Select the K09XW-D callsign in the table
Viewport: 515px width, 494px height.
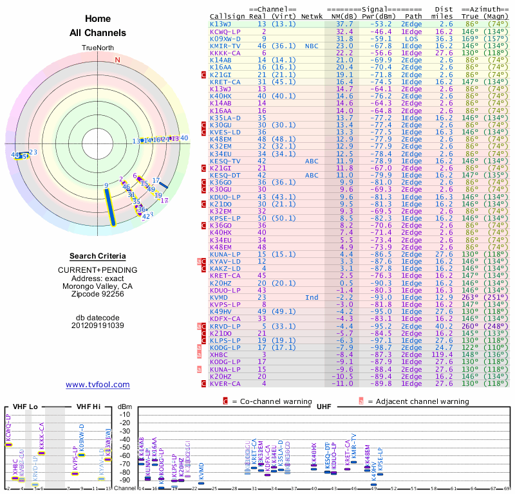pos(225,39)
